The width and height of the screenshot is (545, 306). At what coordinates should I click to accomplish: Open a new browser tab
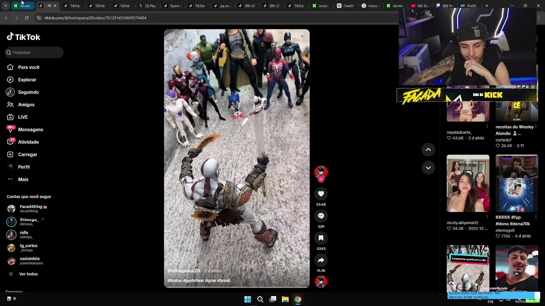tap(487, 6)
